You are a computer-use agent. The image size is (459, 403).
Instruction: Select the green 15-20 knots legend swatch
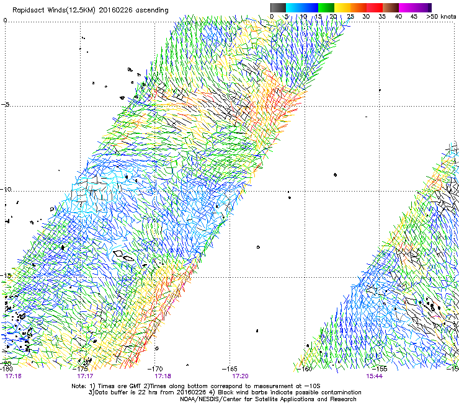(326, 7)
